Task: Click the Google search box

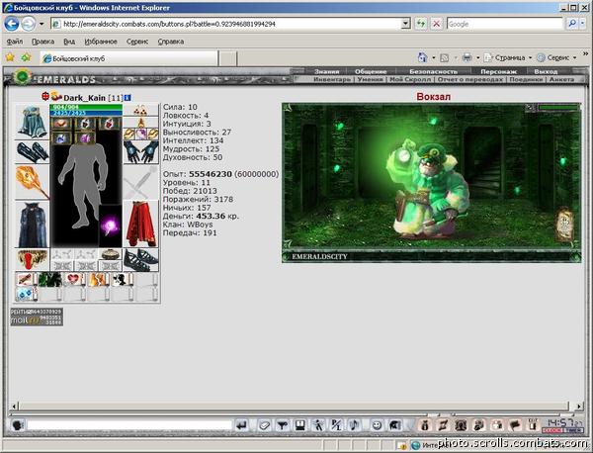Action: point(505,24)
